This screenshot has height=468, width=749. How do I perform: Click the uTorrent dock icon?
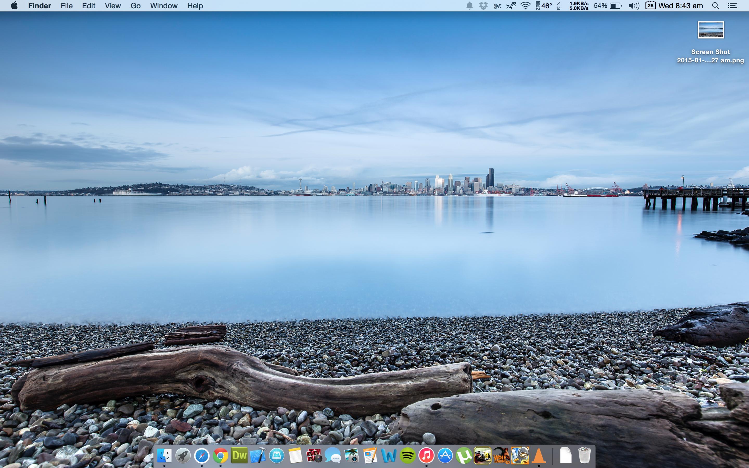(464, 455)
